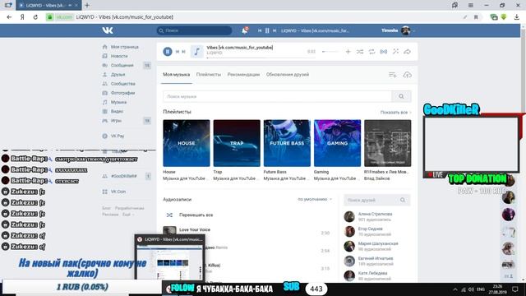Open notifications bell in VK header

pyautogui.click(x=245, y=30)
